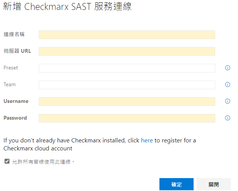Viewport: 238px width, 191px height.
Task: Select the Preset input field
Action: (127, 68)
